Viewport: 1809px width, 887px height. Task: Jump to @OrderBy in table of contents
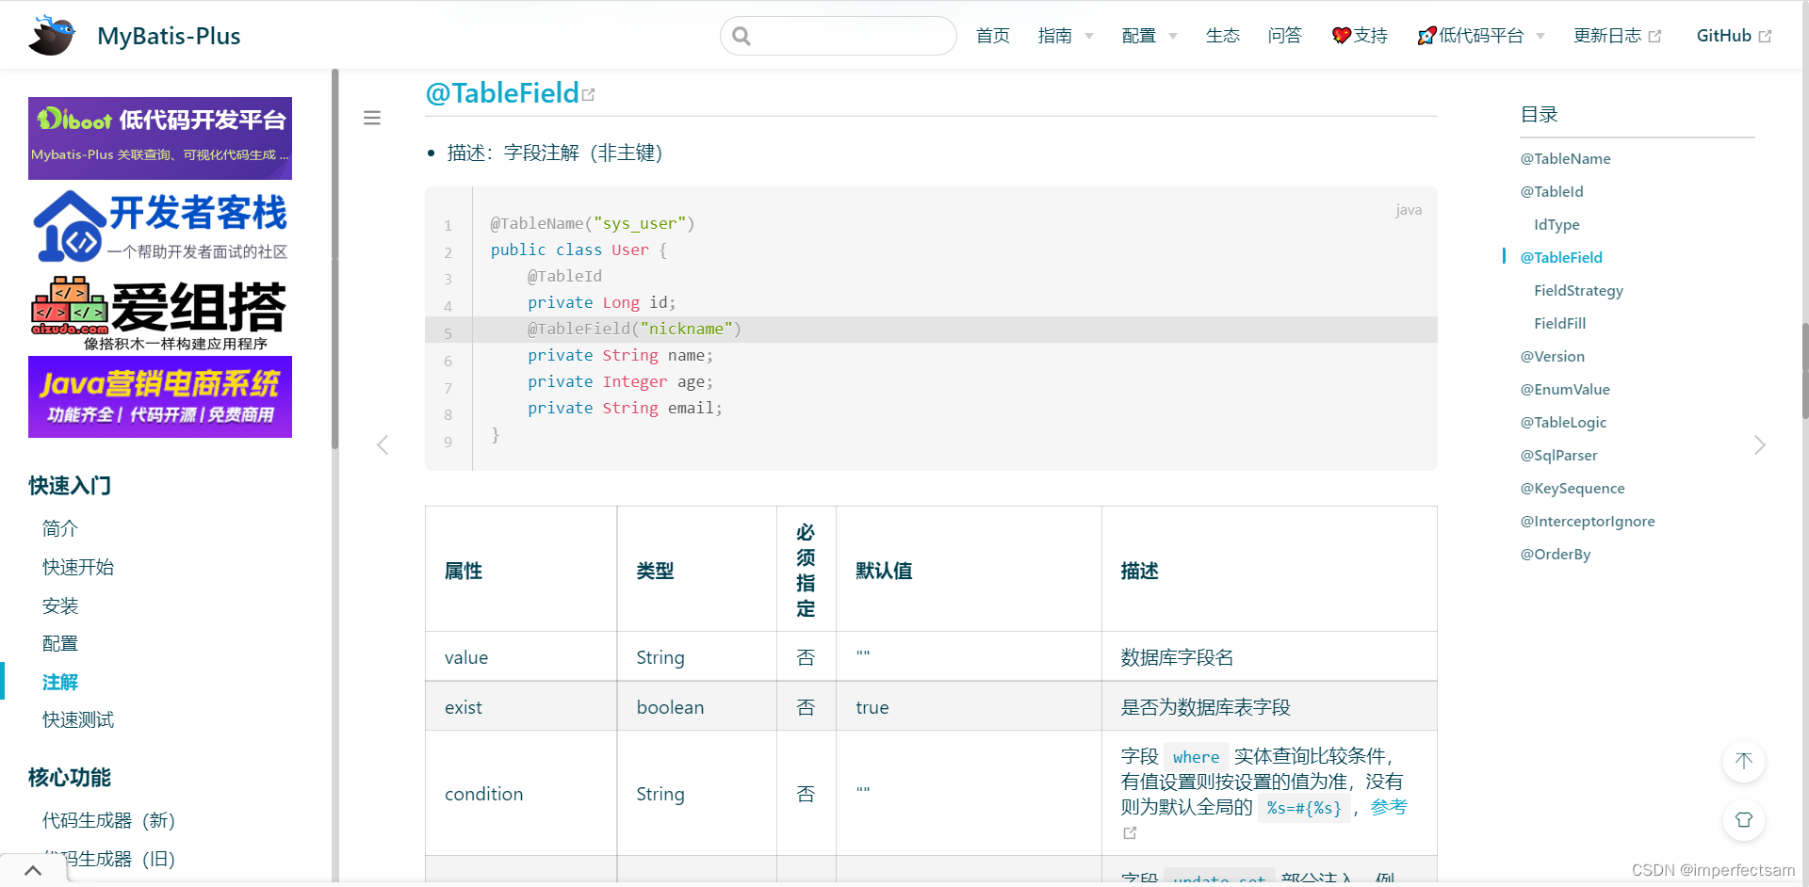tap(1556, 554)
